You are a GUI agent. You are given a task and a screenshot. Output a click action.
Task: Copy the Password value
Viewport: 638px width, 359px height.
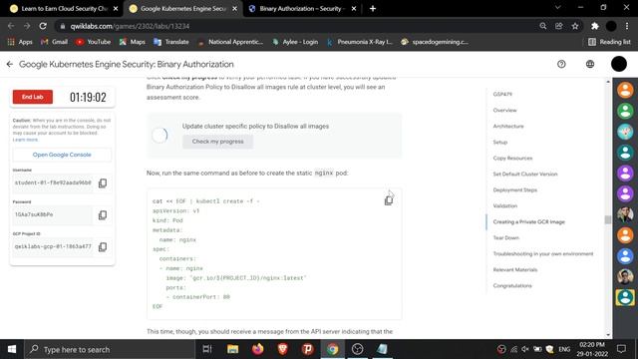pos(103,215)
